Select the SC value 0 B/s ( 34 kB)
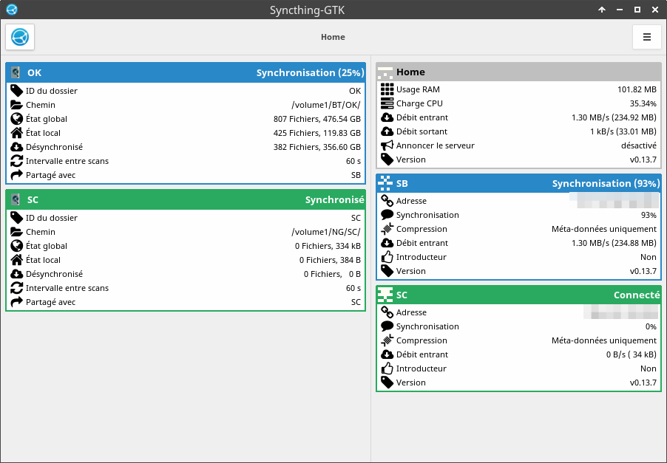Screen dimensions: 667x463 (632, 354)
